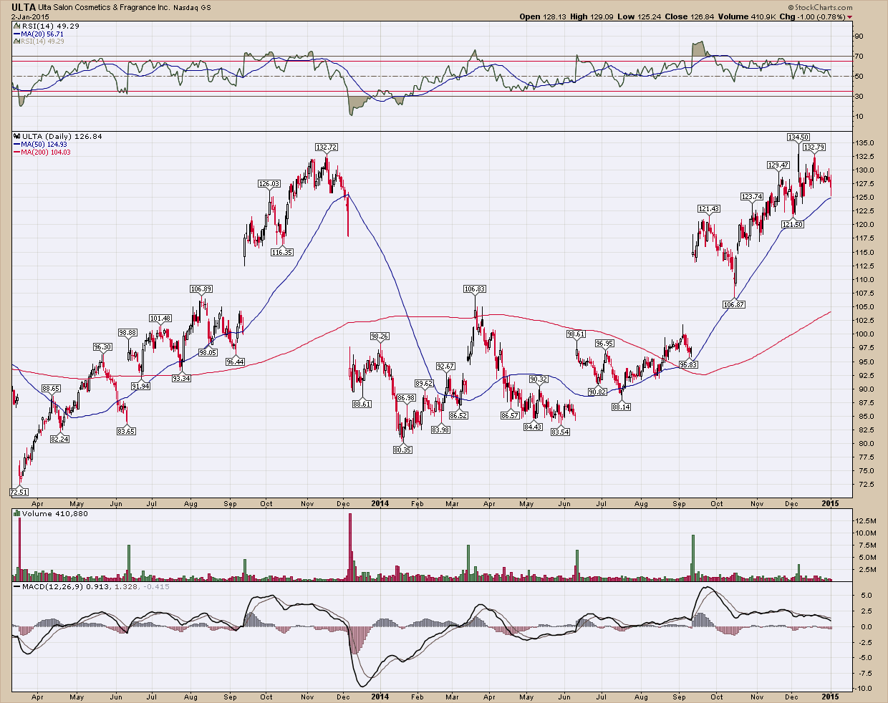Click the 12.5M tick on volume axis

pos(865,520)
